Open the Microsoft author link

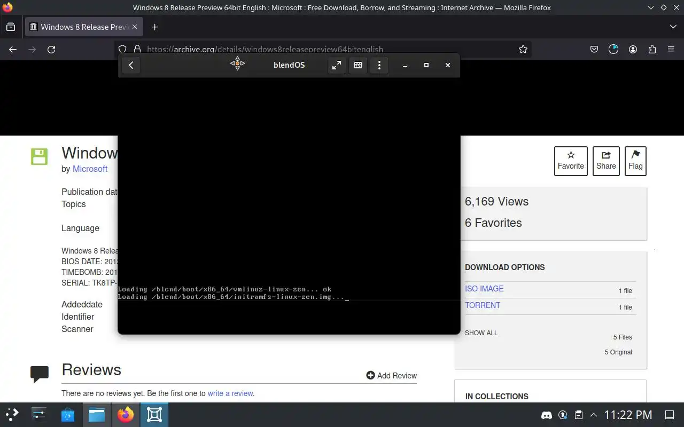click(x=90, y=169)
